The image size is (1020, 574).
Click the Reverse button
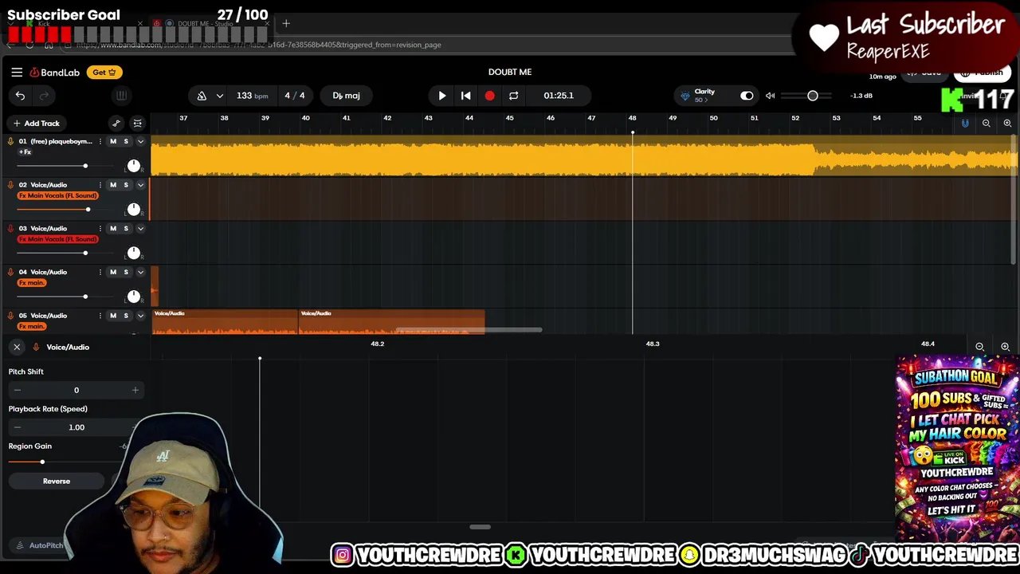coord(57,482)
